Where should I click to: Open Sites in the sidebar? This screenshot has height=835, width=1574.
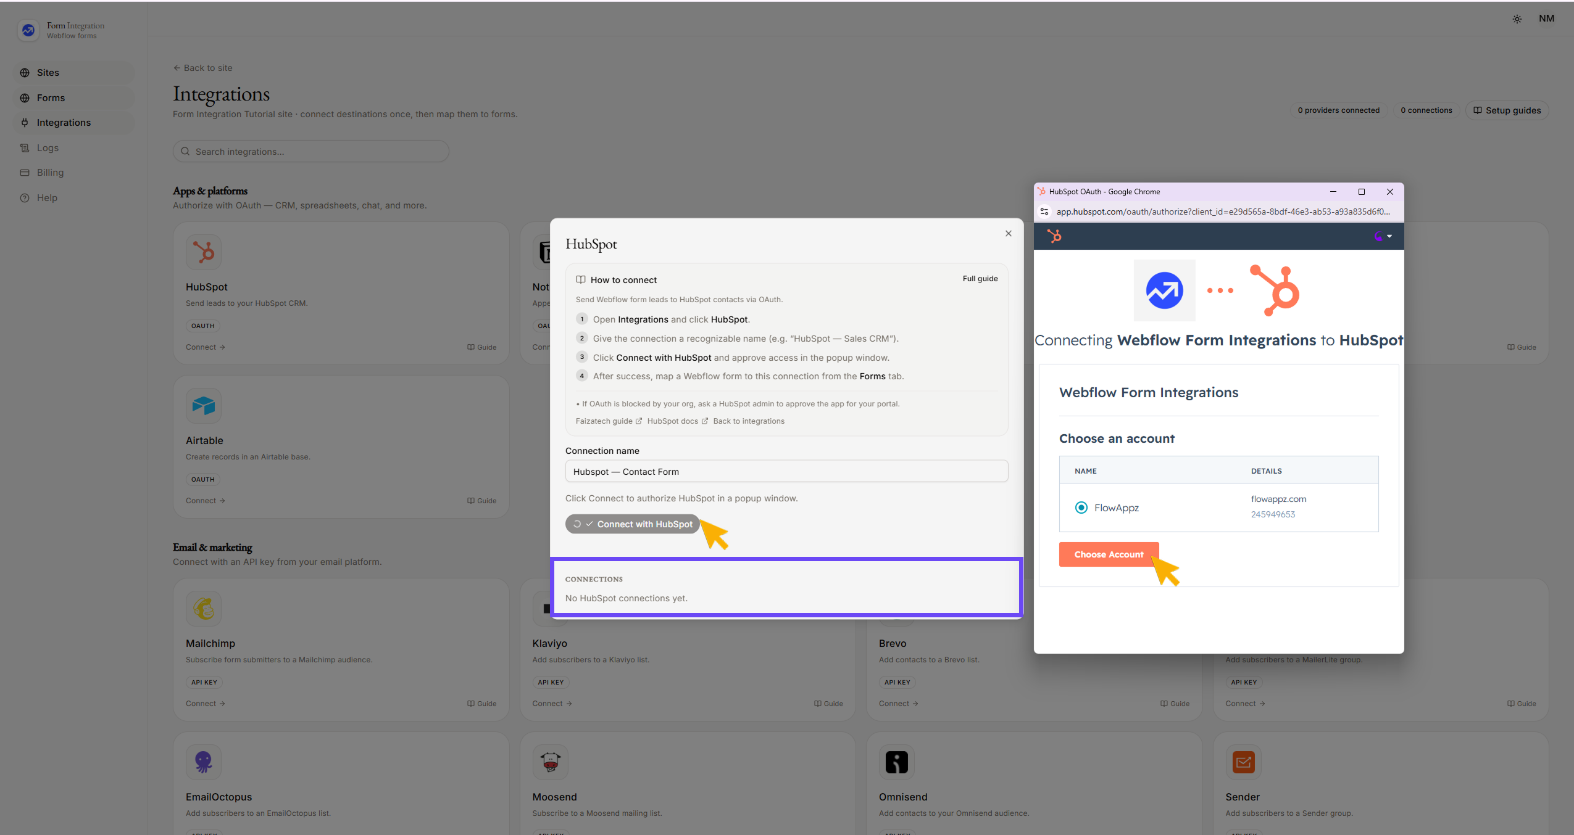point(74,73)
